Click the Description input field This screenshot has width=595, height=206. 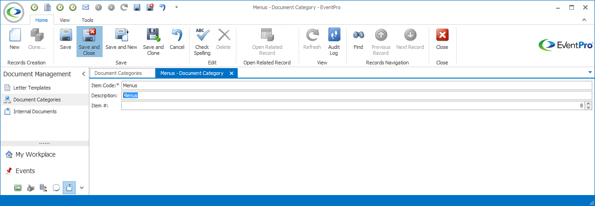(357, 95)
